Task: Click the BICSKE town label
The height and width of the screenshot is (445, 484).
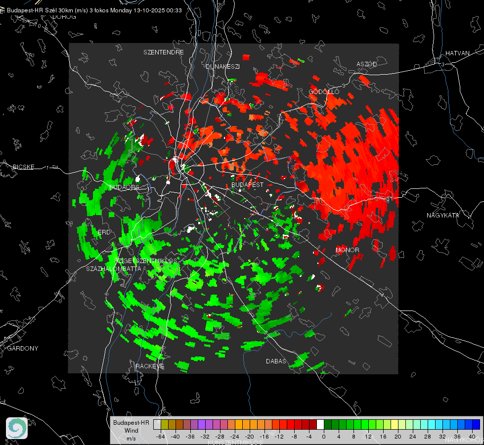Action: [23, 167]
